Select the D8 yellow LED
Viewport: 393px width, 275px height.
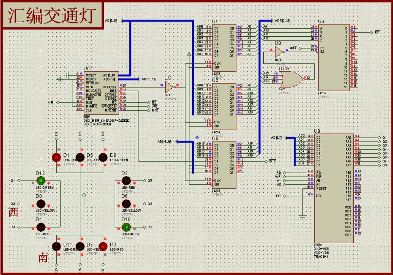click(41, 204)
